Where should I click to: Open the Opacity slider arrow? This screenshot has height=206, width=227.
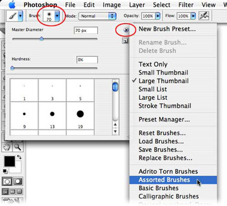tap(158, 16)
